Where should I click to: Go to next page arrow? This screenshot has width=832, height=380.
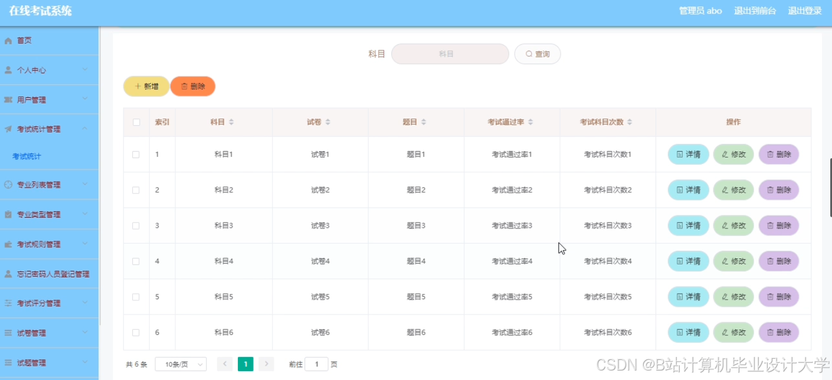[x=266, y=364]
